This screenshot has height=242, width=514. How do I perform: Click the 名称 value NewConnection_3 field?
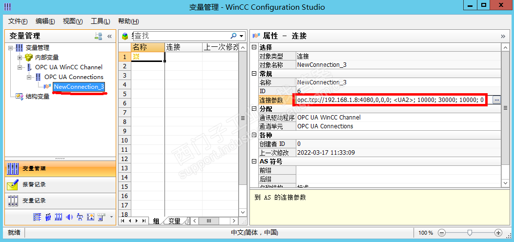(398, 82)
